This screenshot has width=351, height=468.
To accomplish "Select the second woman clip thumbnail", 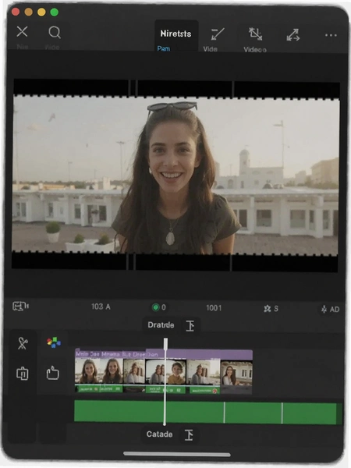I will click(112, 371).
